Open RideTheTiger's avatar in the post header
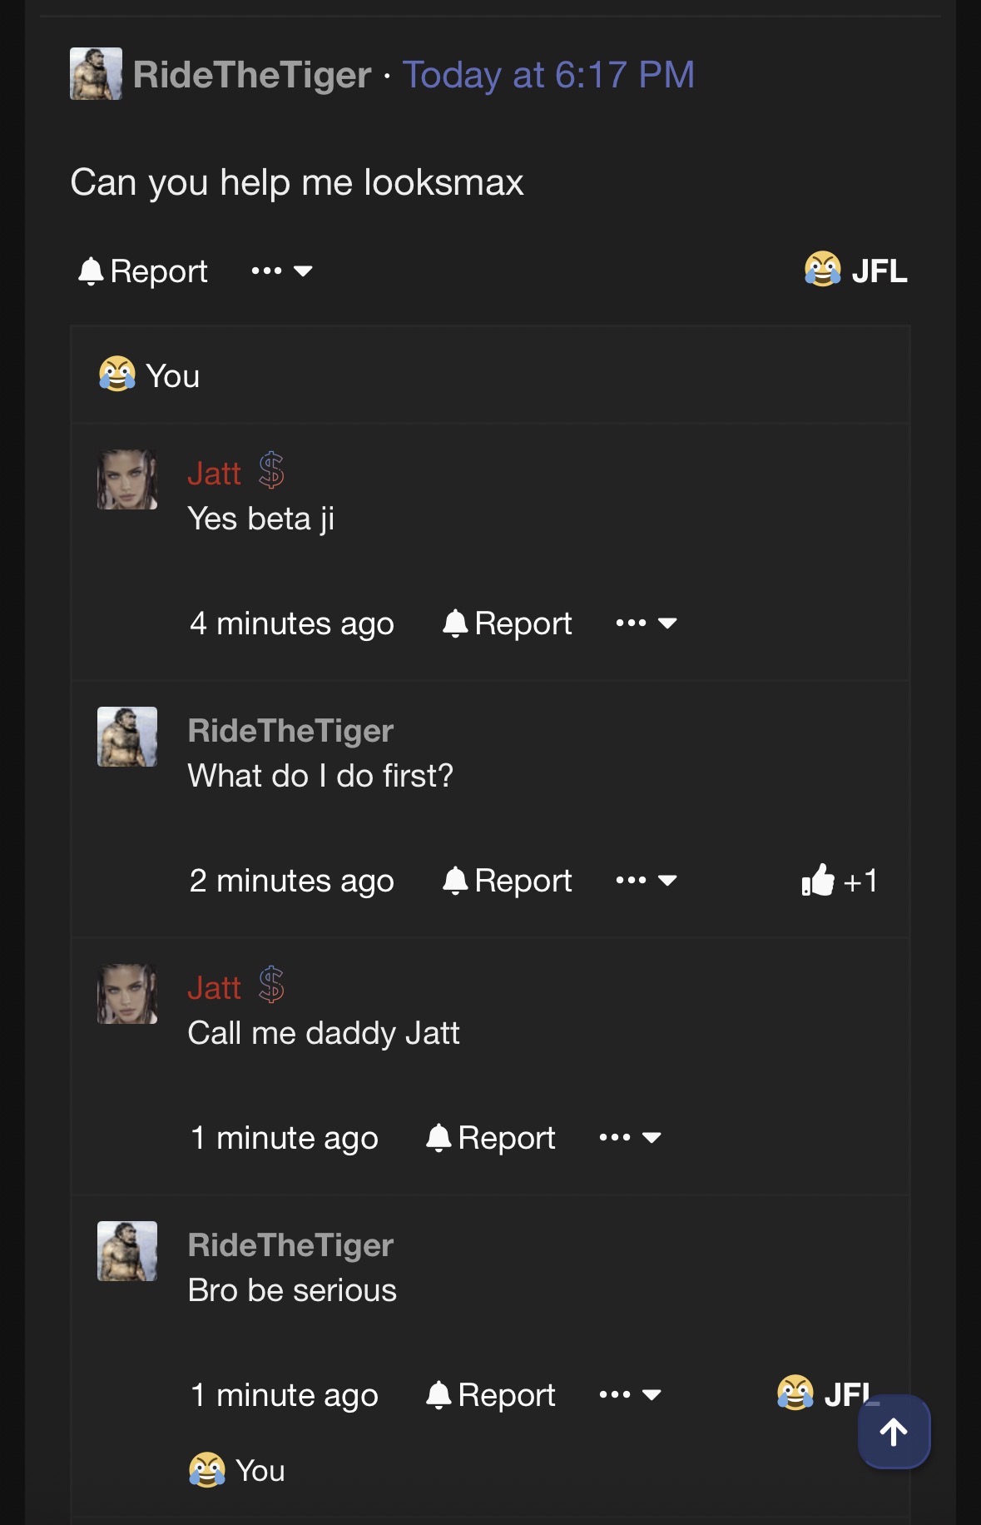This screenshot has width=981, height=1525. pos(96,74)
